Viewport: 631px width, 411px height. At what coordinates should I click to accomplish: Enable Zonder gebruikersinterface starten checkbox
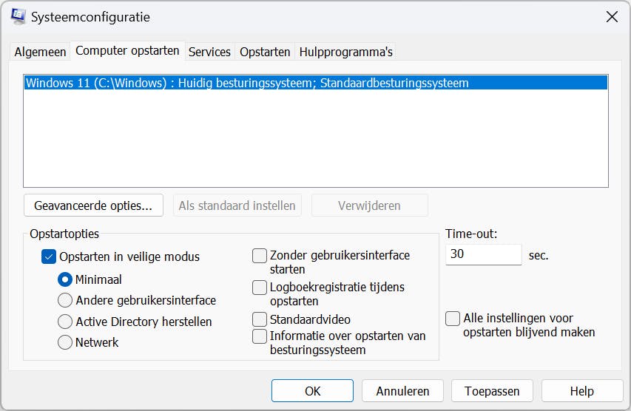[x=260, y=256]
